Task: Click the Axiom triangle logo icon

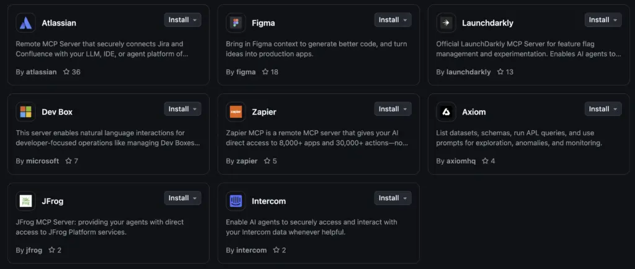Action: pyautogui.click(x=446, y=112)
